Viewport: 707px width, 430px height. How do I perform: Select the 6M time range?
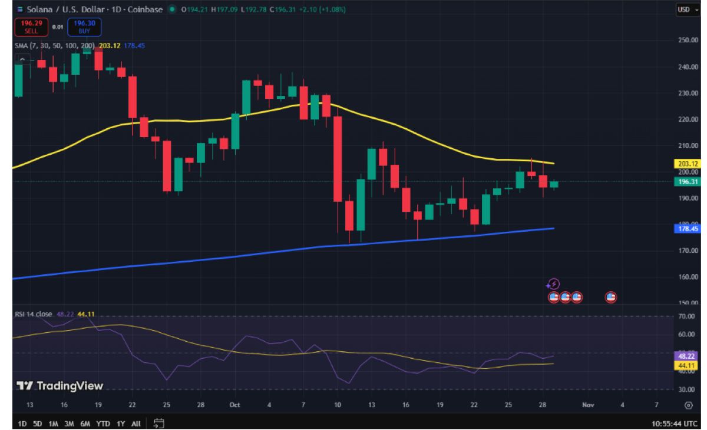point(85,423)
